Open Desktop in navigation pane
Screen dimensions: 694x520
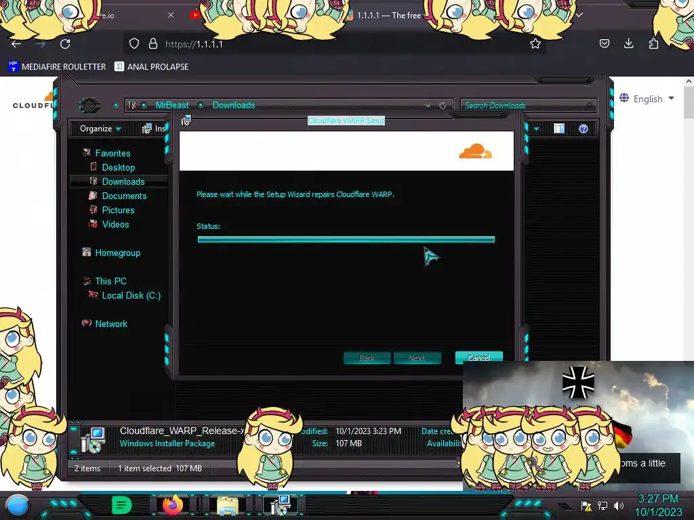point(118,167)
